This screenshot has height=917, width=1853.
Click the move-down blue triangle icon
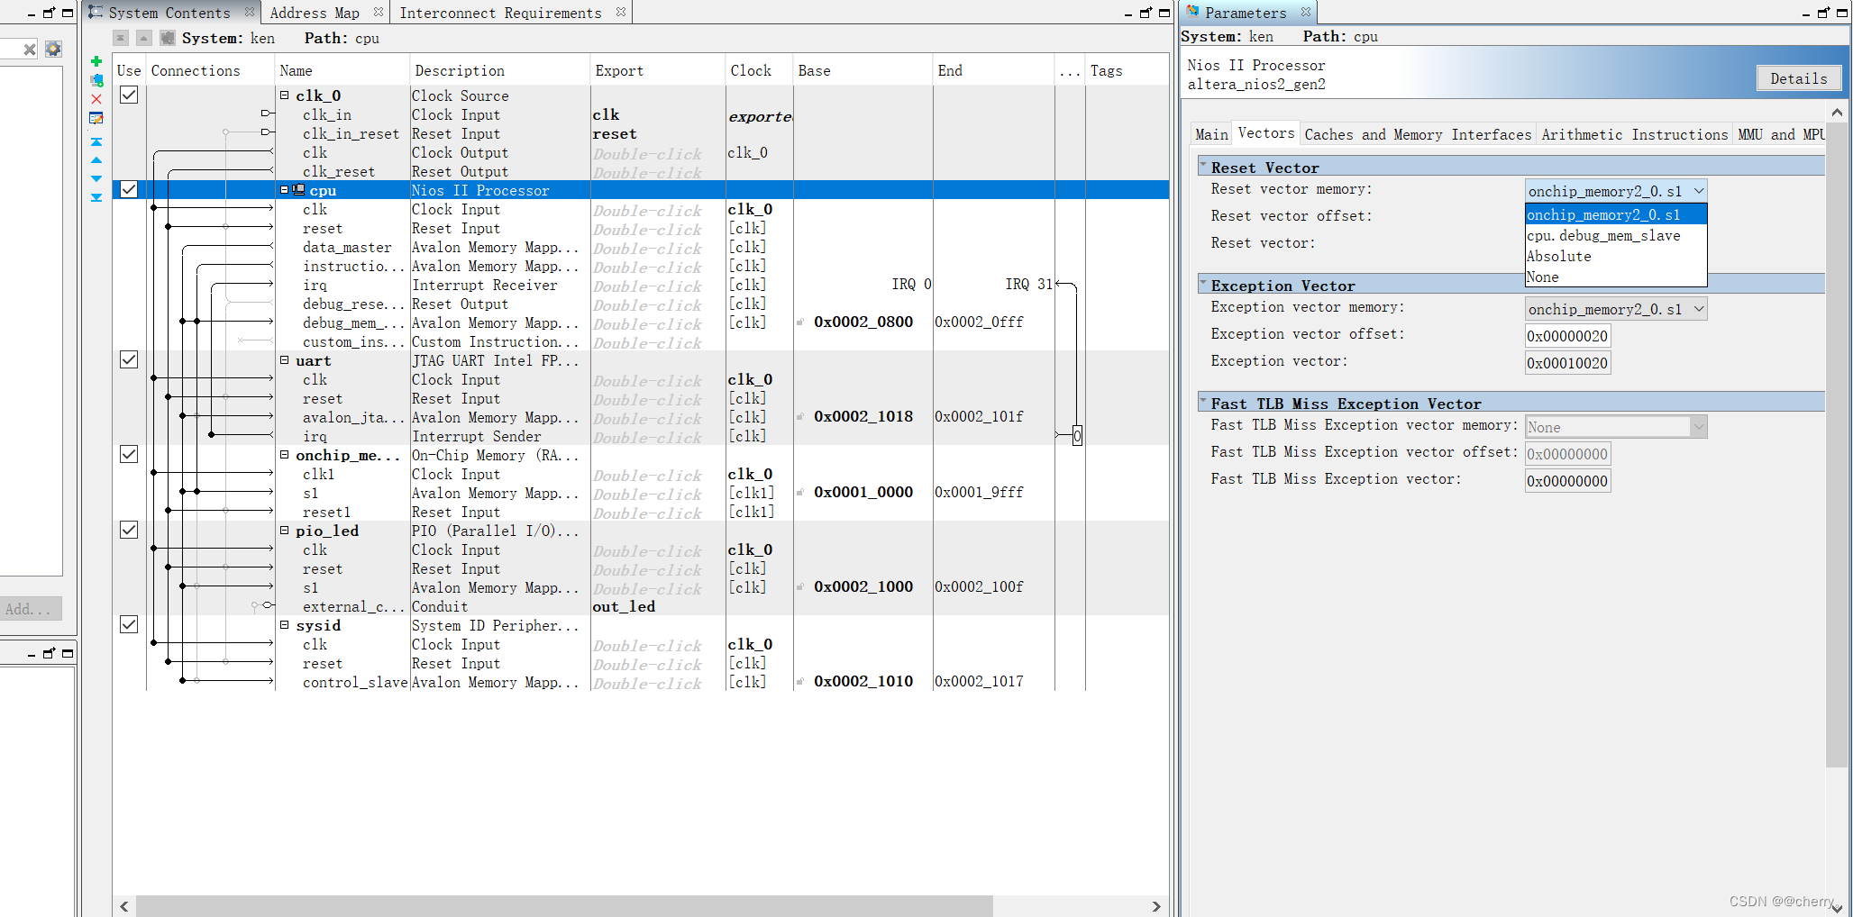pos(96,178)
